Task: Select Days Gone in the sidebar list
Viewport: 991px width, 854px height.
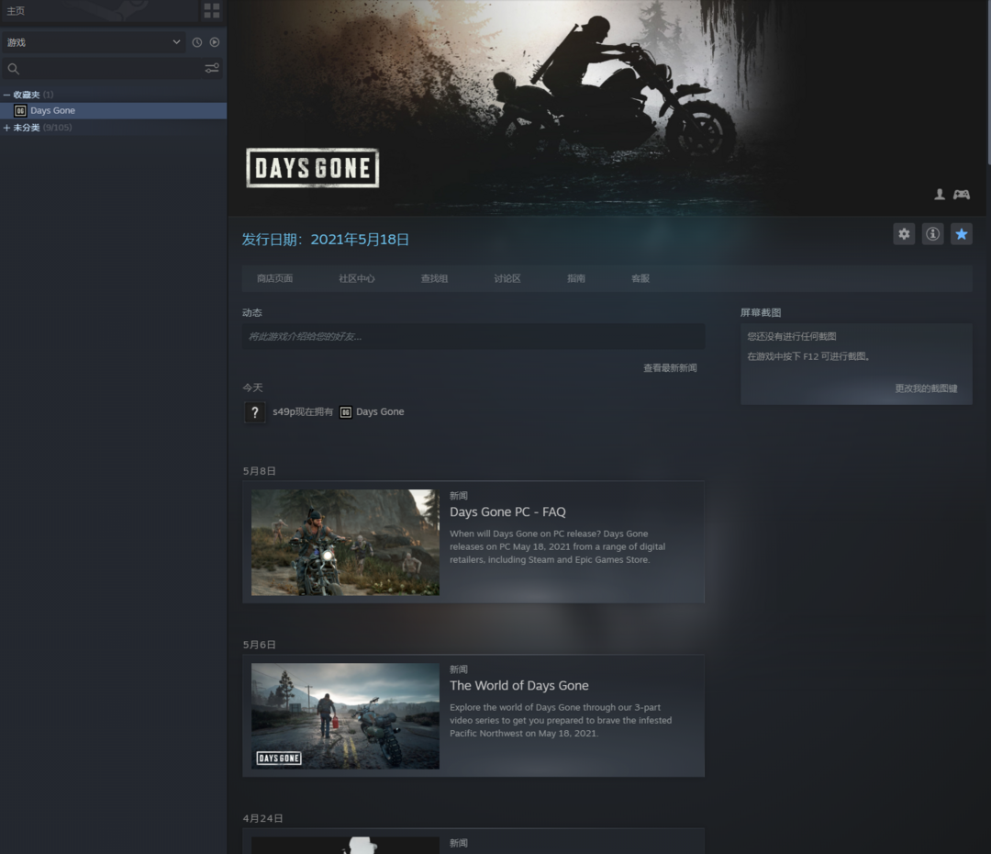Action: 52,111
